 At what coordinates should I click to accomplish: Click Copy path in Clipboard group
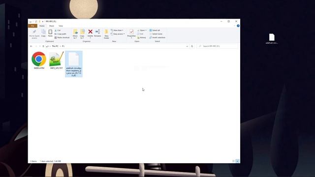61,34
